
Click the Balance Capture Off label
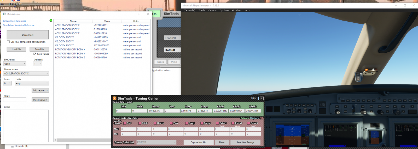pos(252,118)
